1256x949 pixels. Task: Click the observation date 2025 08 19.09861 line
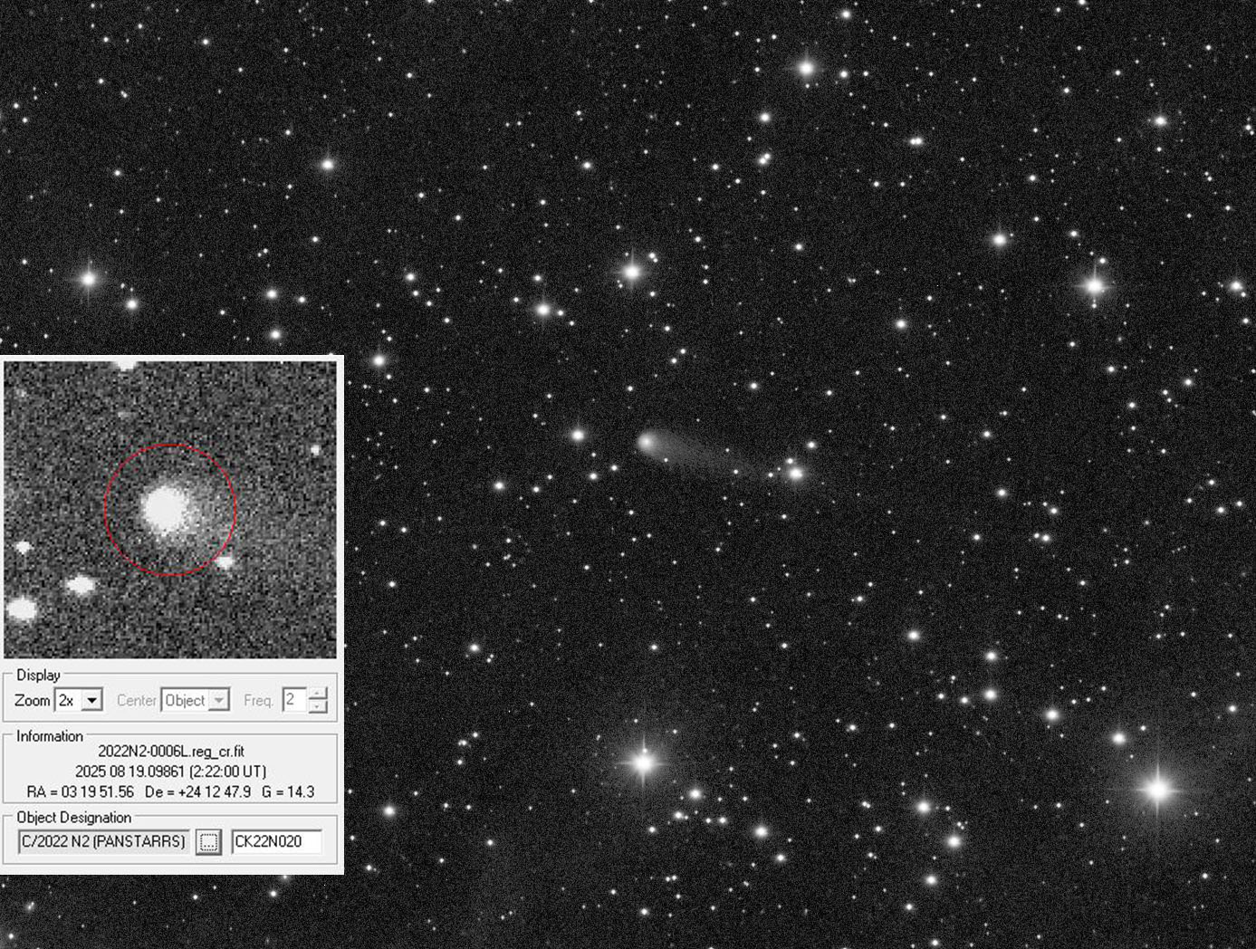(171, 772)
